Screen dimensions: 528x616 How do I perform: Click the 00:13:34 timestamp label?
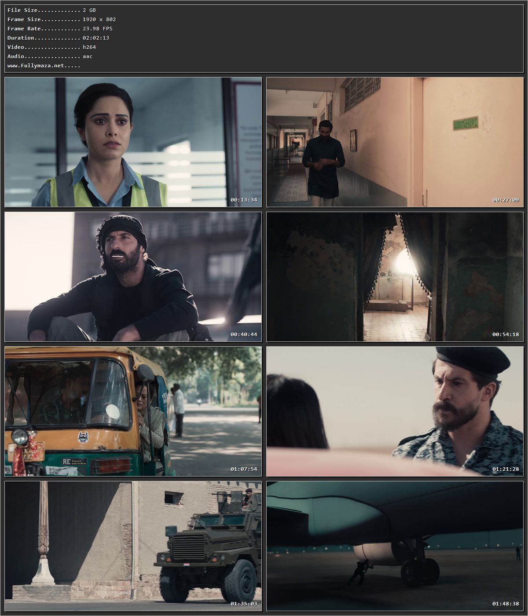tap(244, 200)
